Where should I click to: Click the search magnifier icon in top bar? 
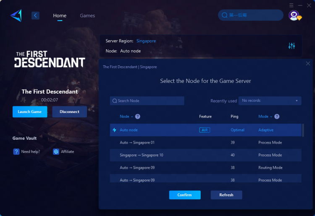[x=224, y=15]
